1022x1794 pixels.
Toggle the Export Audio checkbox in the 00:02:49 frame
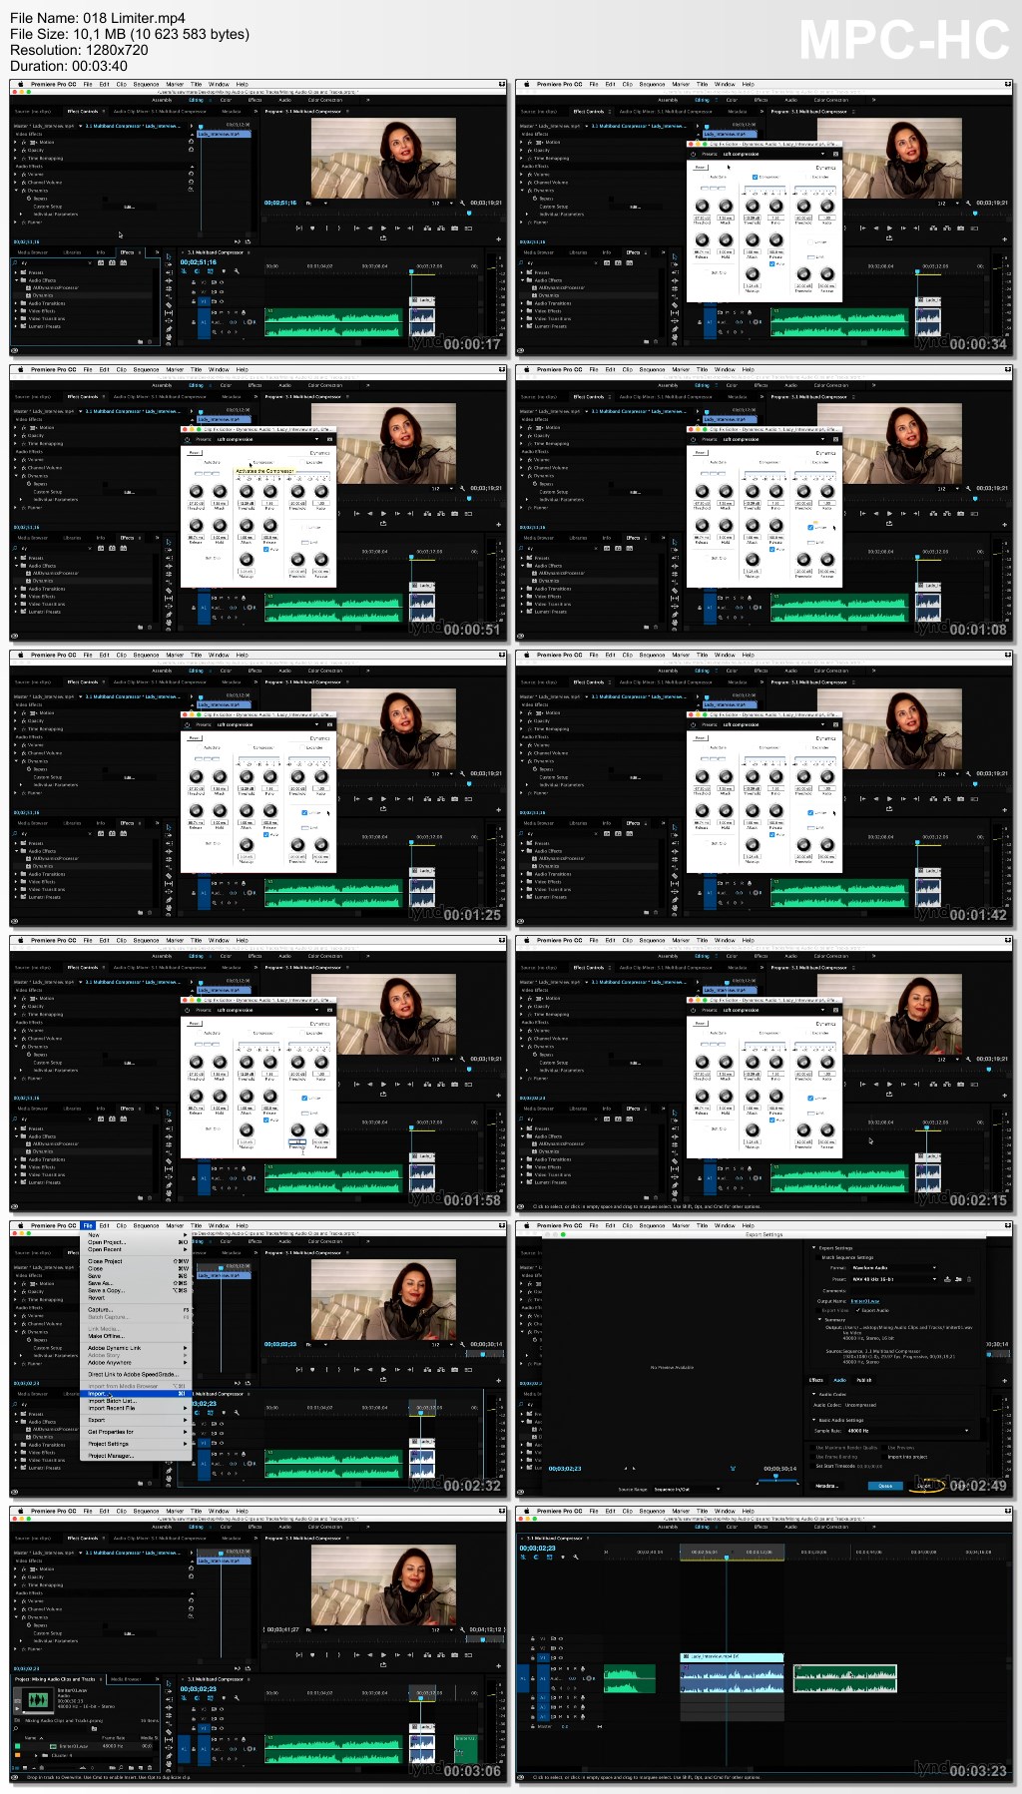tap(857, 1310)
